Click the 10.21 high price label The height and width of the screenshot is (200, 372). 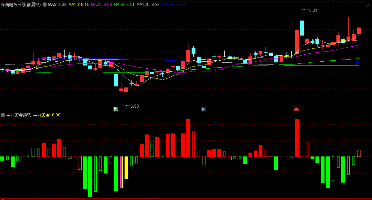(312, 10)
